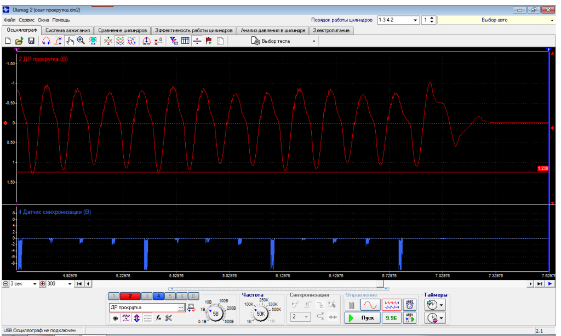This screenshot has width=561, height=336.
Task: Select channel 3 button
Action: (x=146, y=297)
